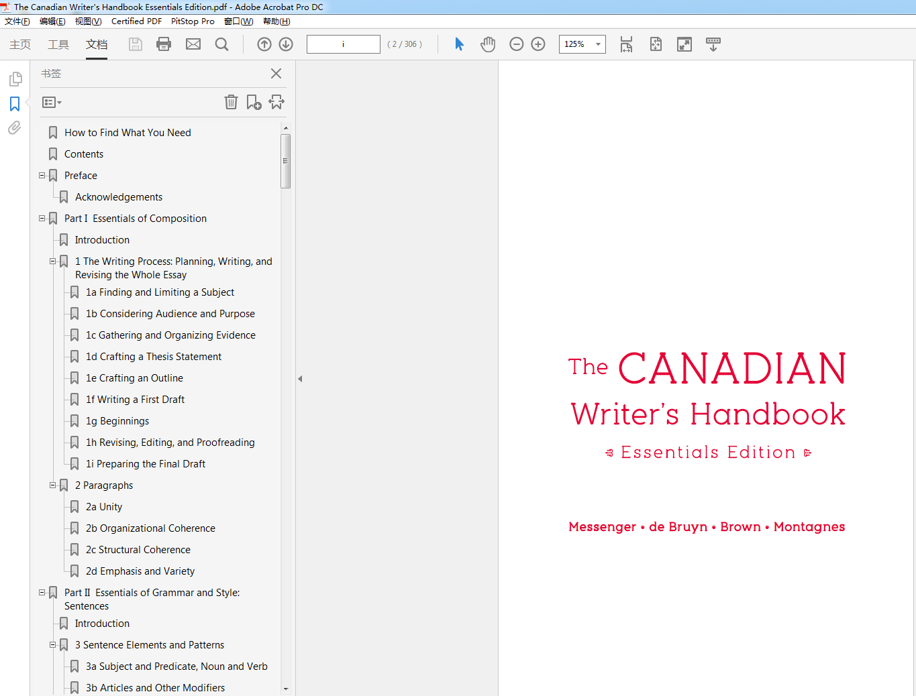Open the zoom level dropdown
The width and height of the screenshot is (916, 696).
click(x=598, y=44)
